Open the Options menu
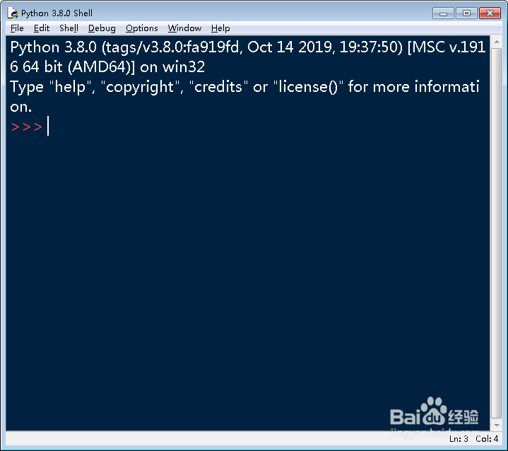This screenshot has height=451, width=508. (141, 28)
